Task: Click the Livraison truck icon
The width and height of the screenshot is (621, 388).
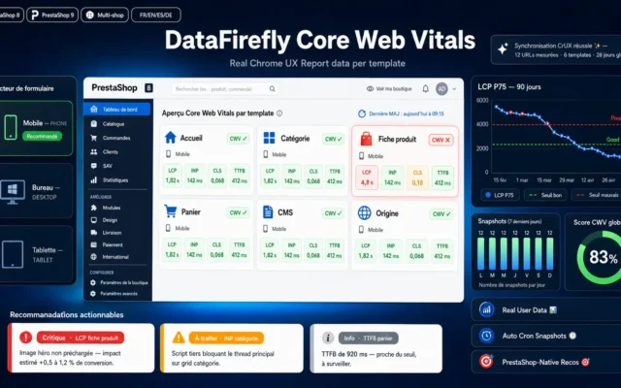Action: 94,233
